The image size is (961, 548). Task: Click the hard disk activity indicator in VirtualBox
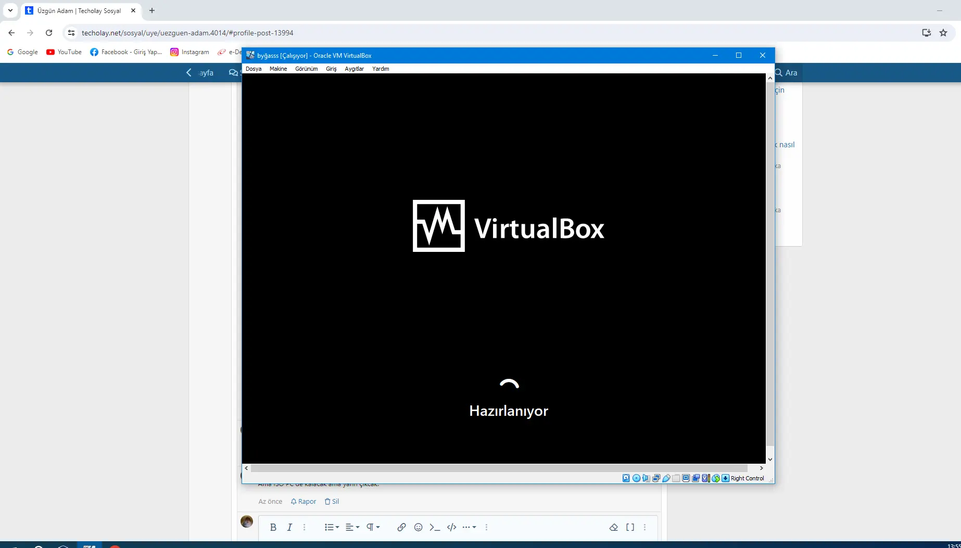pos(626,478)
